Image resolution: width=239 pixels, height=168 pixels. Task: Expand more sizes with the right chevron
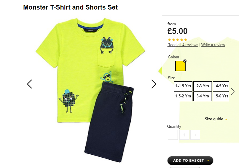point(233,91)
